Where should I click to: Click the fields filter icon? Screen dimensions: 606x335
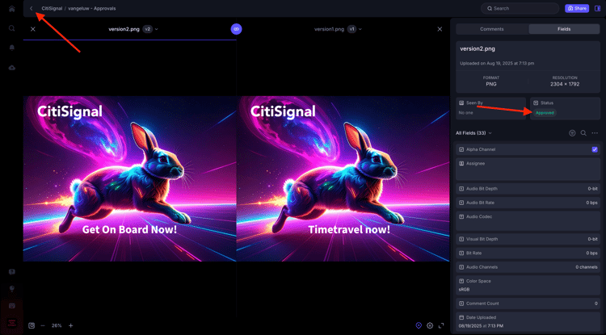pyautogui.click(x=572, y=132)
